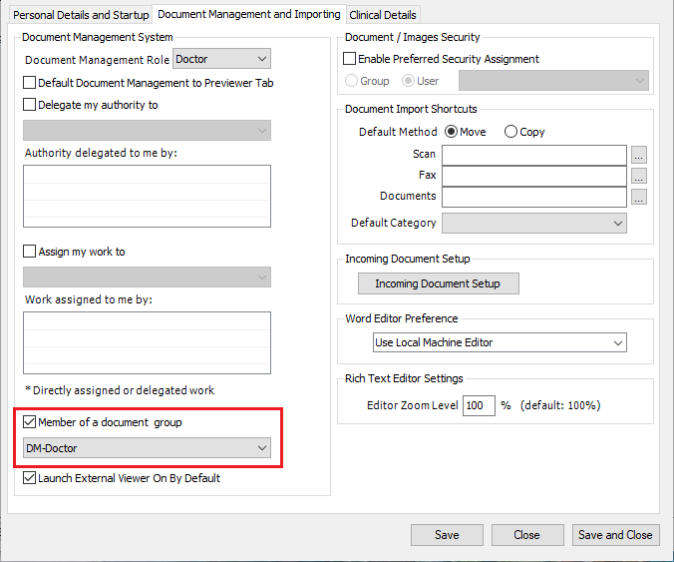Open Document Management Role dropdown

(x=221, y=59)
